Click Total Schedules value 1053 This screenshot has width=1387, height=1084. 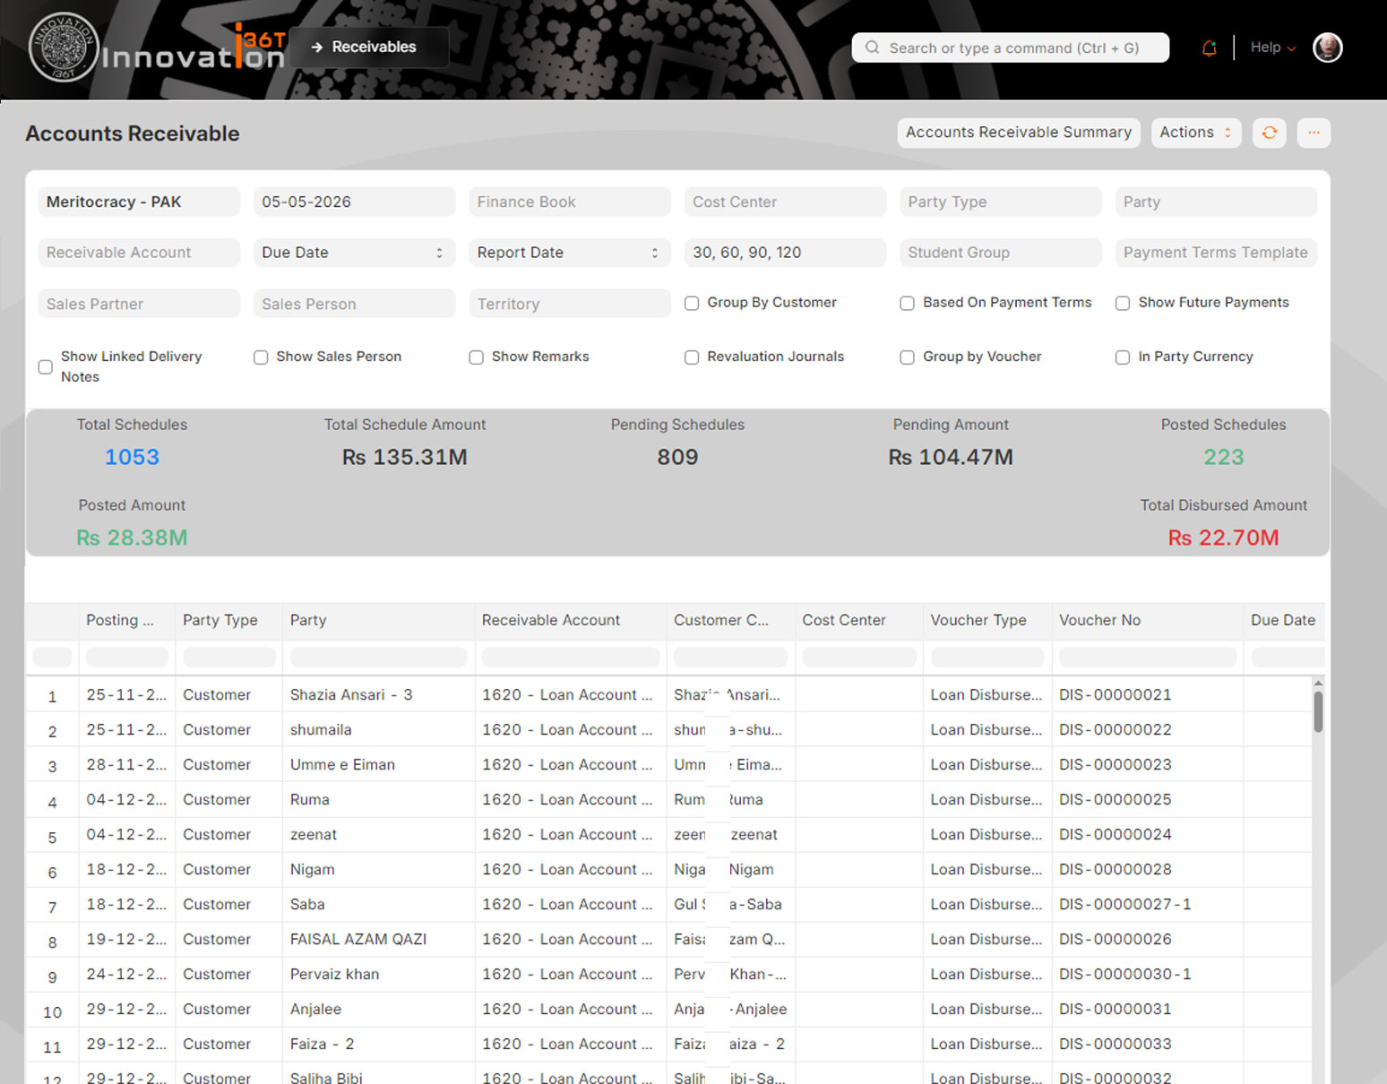tap(132, 457)
